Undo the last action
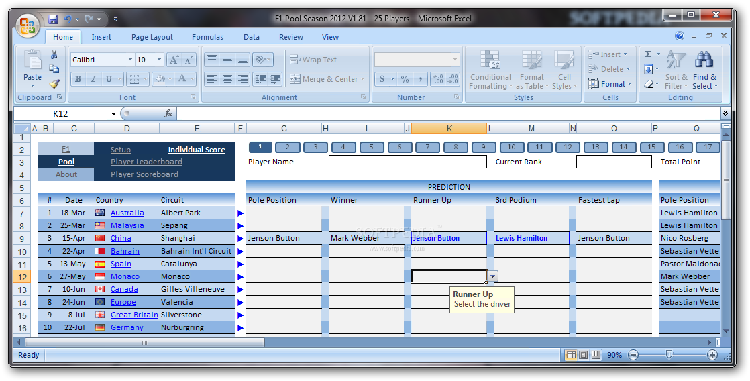The height and width of the screenshot is (381, 750). [68, 19]
